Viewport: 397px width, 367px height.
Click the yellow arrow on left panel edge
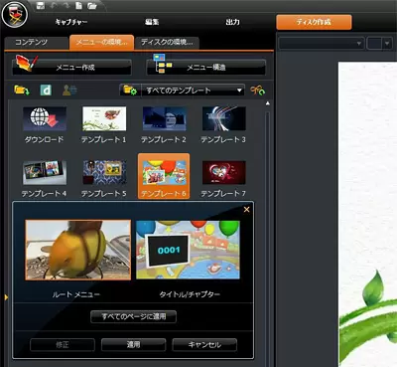click(6, 297)
